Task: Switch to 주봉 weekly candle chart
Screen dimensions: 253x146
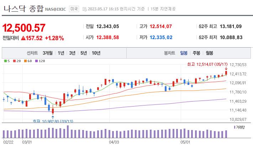Action: [x=196, y=53]
